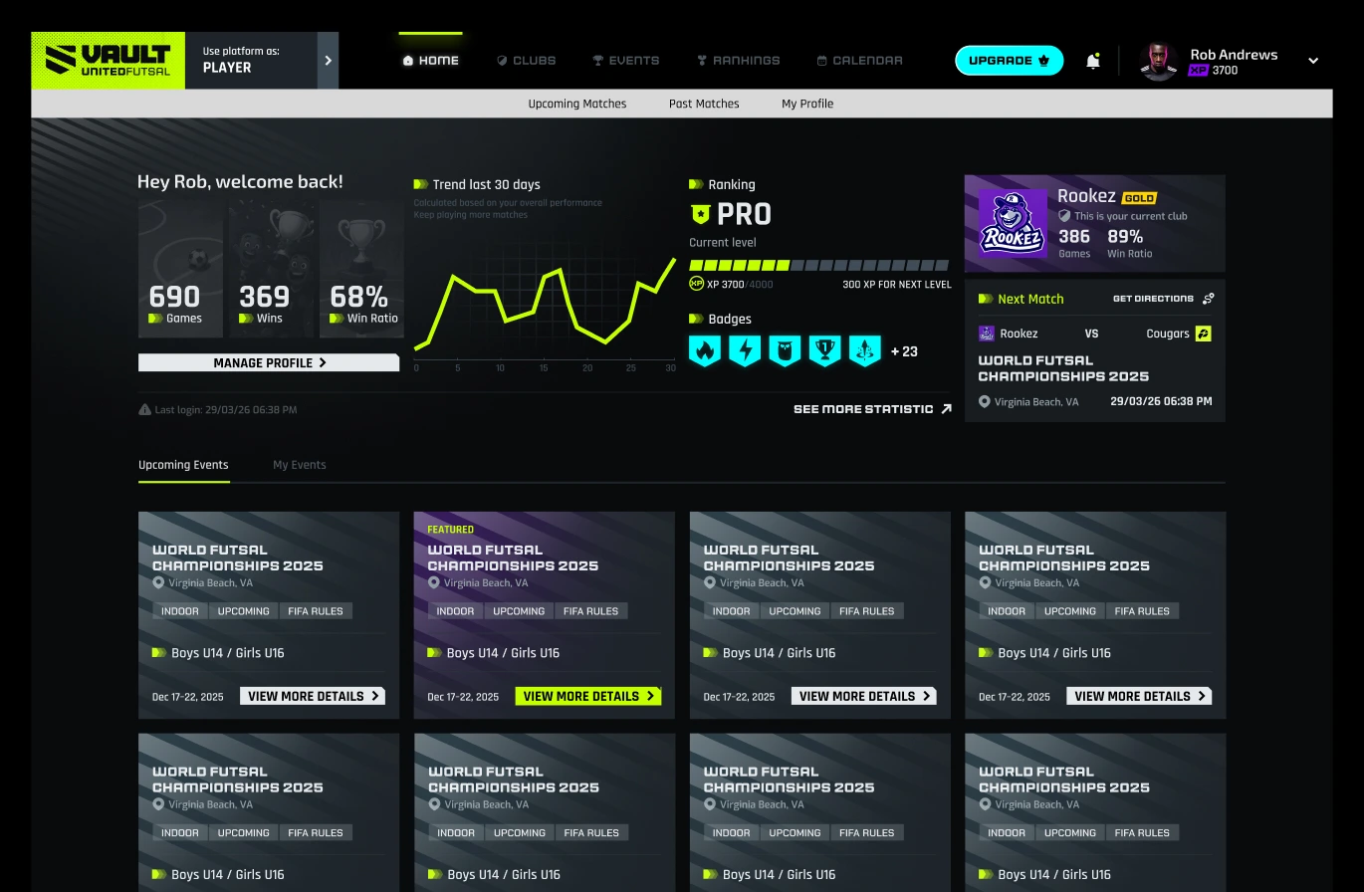Viewport: 1364px width, 892px height.
Task: Open the +23 more badges expander
Action: (x=904, y=351)
